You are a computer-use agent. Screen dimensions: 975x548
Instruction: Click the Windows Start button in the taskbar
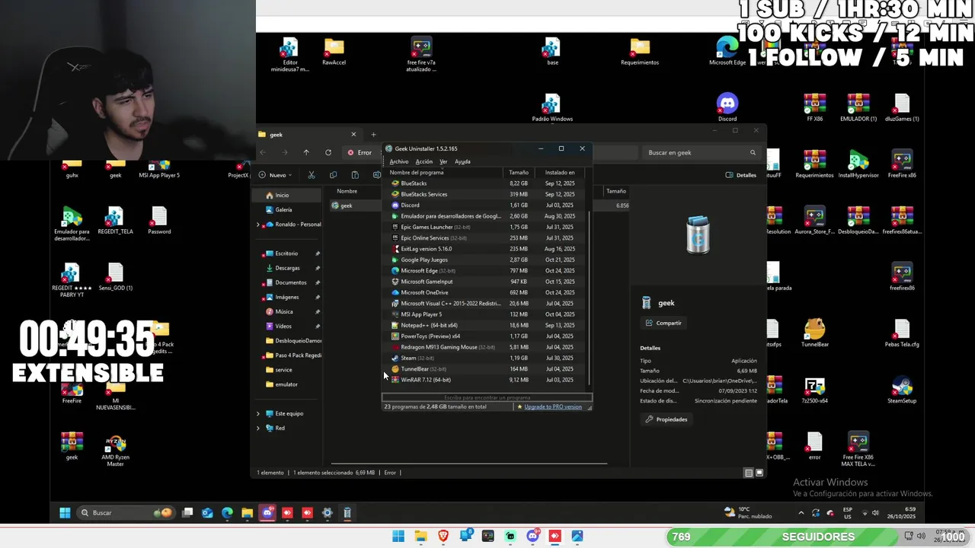point(65,513)
